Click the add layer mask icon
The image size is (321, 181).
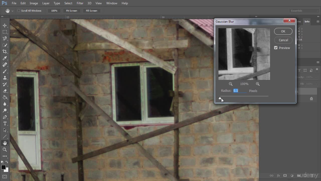(x=285, y=175)
